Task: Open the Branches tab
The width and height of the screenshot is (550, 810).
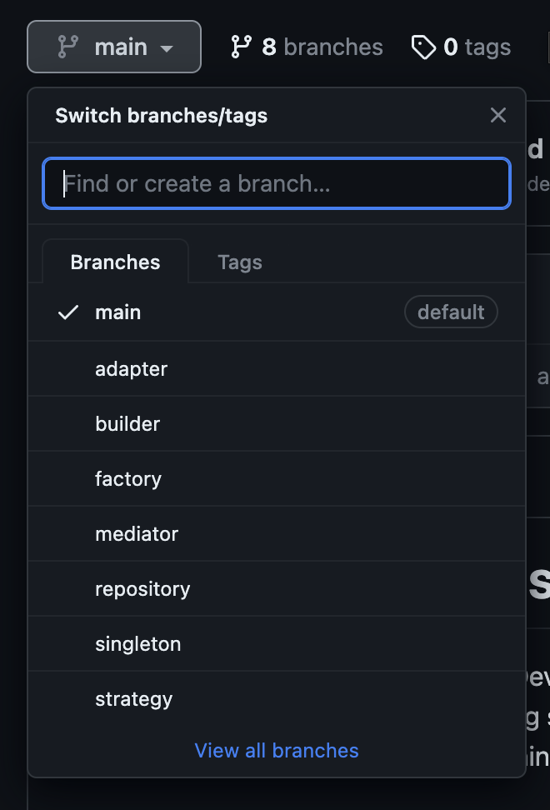Action: coord(115,262)
